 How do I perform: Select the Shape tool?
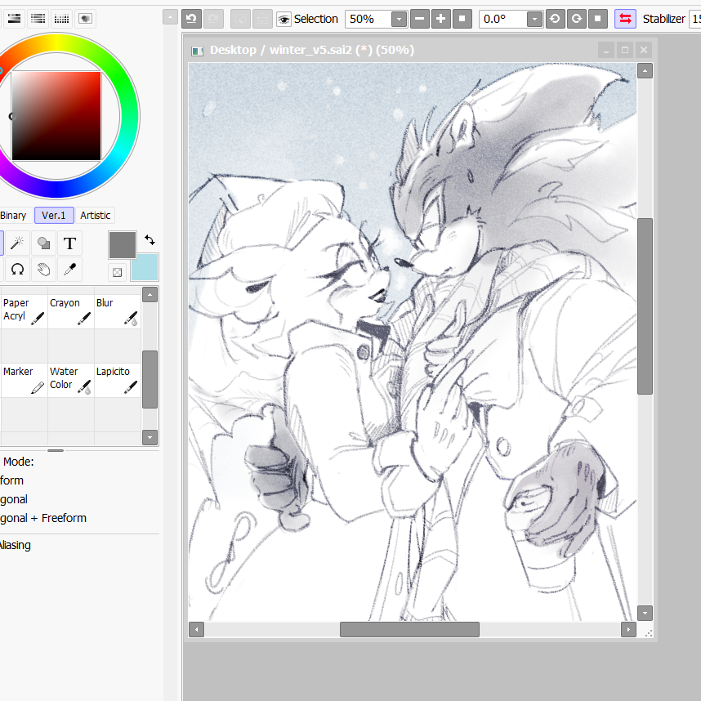[x=44, y=243]
